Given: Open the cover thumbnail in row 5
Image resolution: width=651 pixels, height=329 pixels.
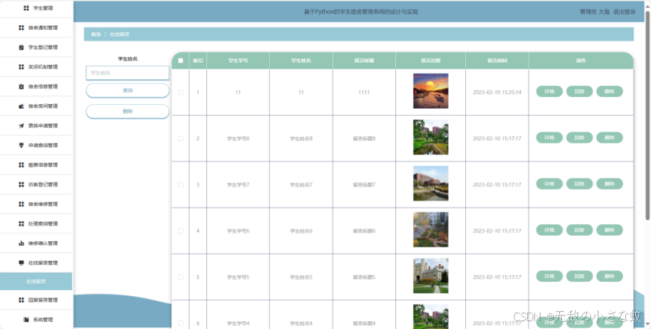Looking at the screenshot, I should [431, 276].
